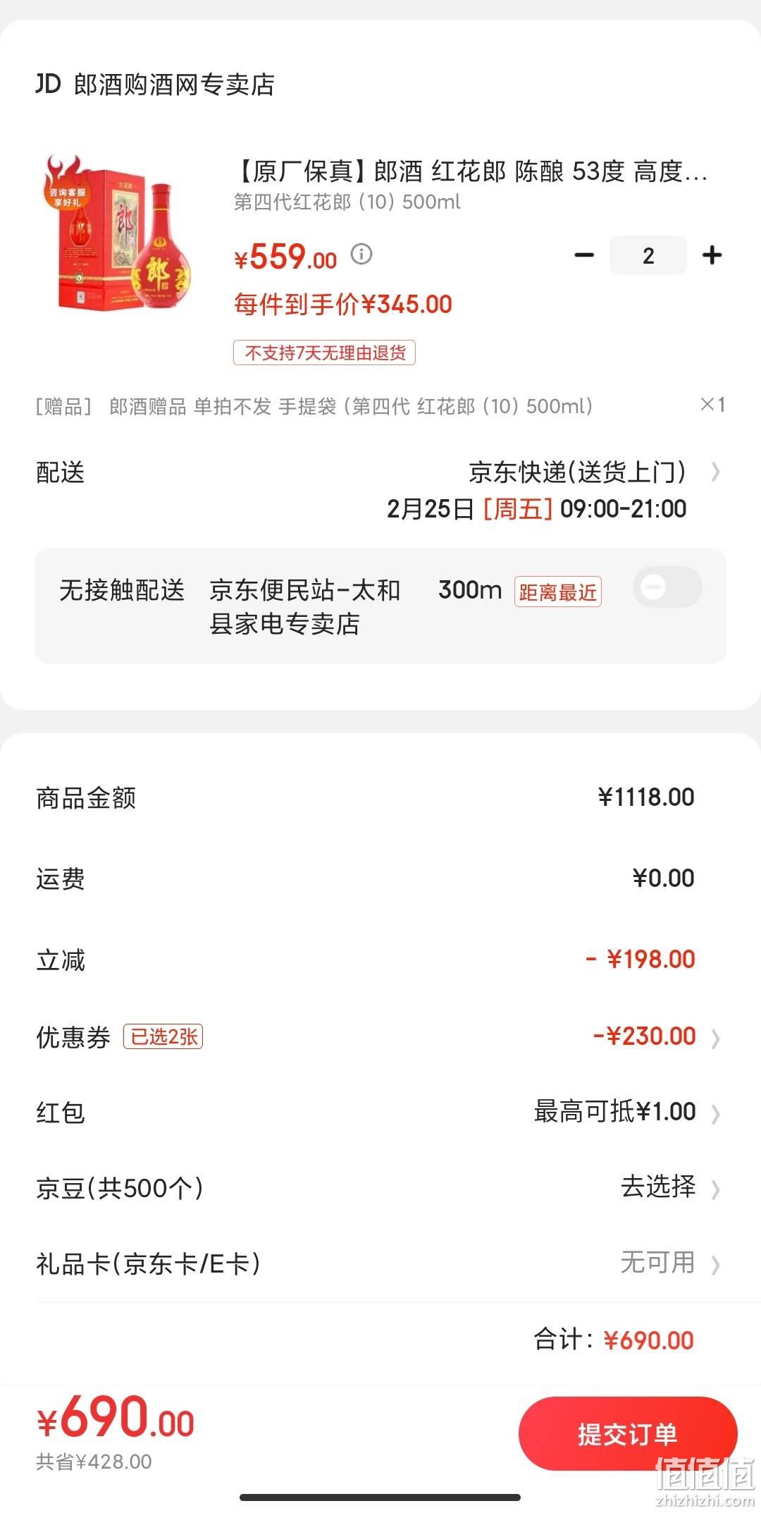The width and height of the screenshot is (761, 1513).
Task: Expand the 礼品卡 row chevron
Action: click(x=715, y=1265)
